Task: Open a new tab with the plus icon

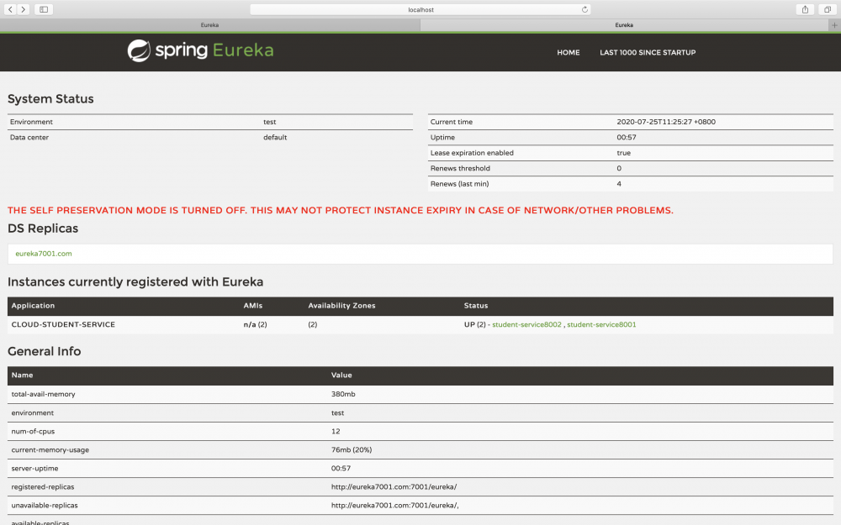Action: pyautogui.click(x=834, y=24)
